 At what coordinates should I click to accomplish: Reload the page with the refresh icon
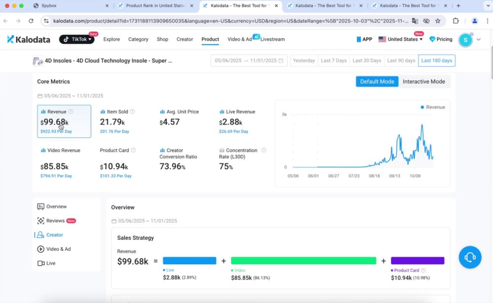coord(31,21)
